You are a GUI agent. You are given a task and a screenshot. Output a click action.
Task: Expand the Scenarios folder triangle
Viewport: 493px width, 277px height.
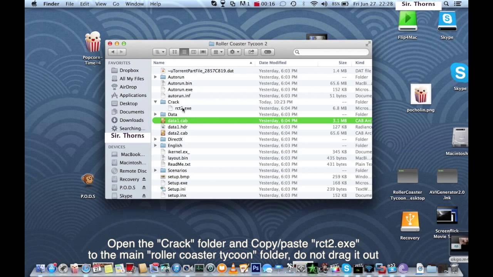155,170
